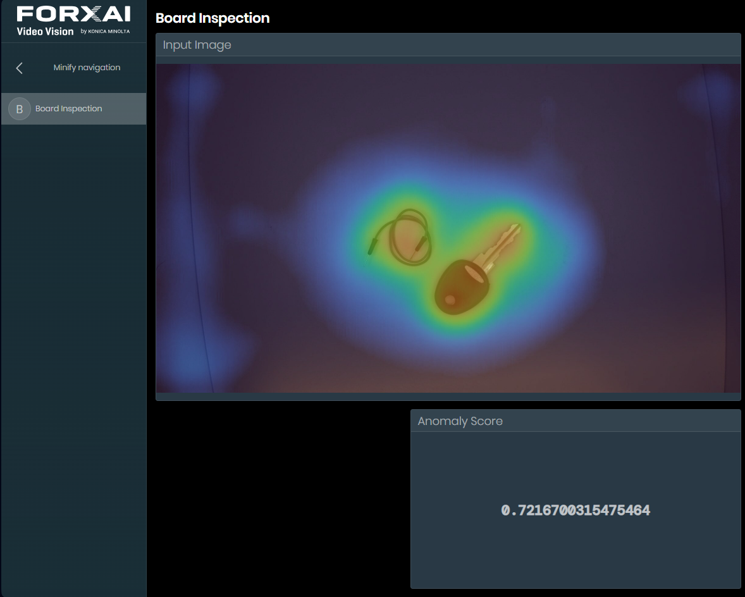Click the Board Inspection page heading

212,18
